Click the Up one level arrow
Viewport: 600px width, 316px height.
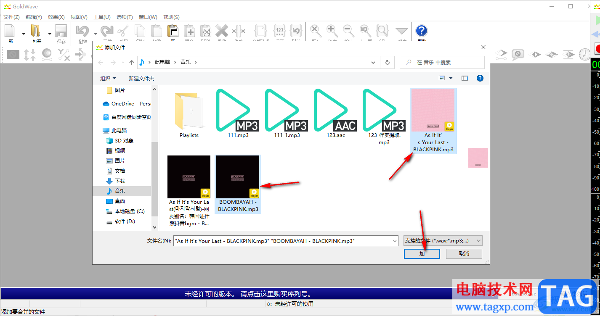click(132, 62)
